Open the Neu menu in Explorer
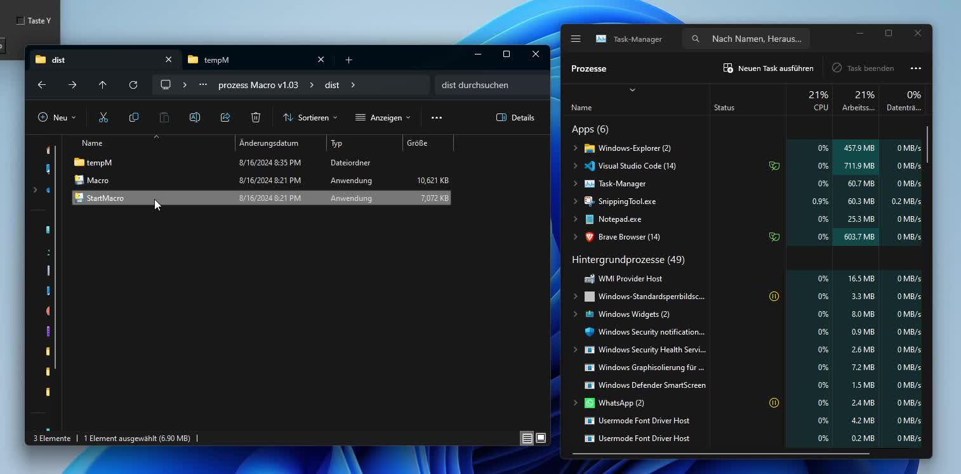The image size is (961, 474). pyautogui.click(x=56, y=117)
